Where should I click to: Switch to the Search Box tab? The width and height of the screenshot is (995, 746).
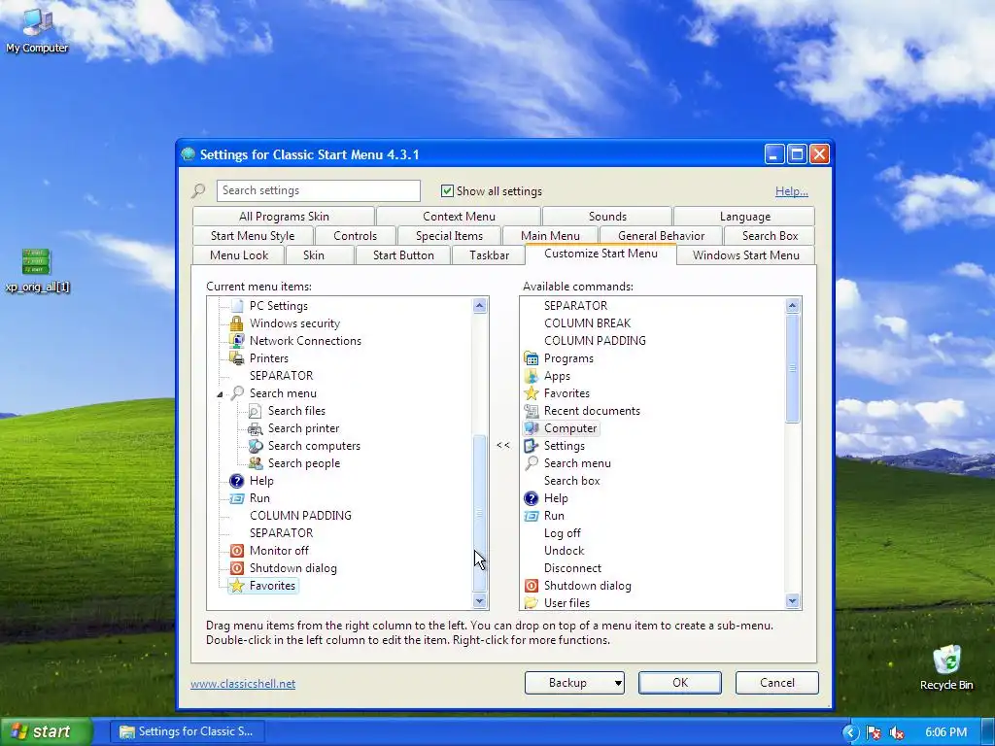click(x=770, y=236)
